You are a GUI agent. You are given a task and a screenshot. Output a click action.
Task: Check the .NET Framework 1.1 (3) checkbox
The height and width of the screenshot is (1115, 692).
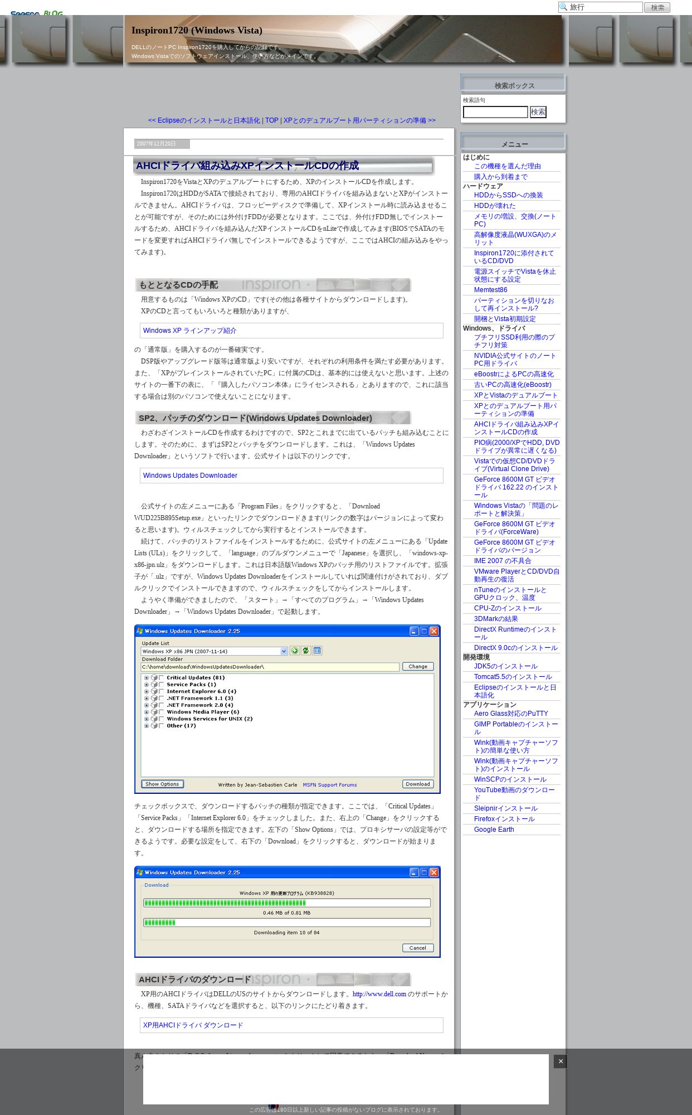click(x=162, y=699)
